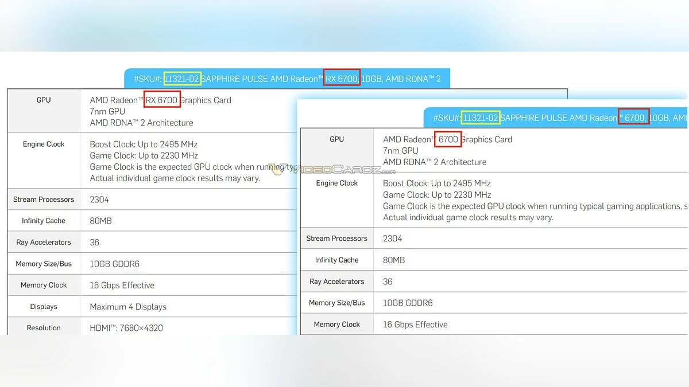
Task: Click the front table's SKU header bar
Action: [556, 118]
